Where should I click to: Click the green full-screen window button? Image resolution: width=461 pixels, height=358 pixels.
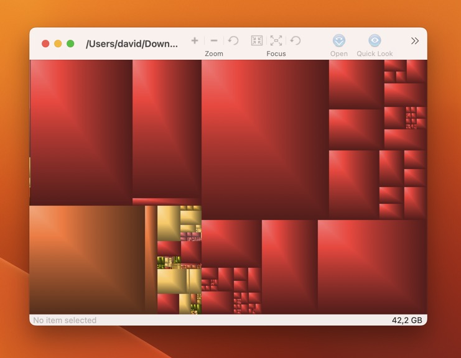[x=70, y=44]
